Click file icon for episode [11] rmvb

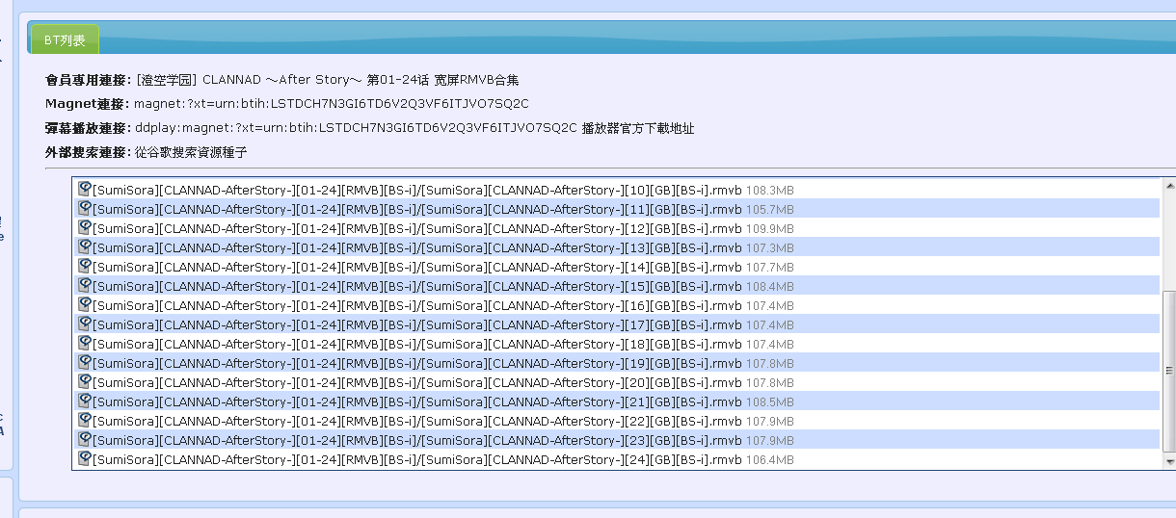(84, 208)
